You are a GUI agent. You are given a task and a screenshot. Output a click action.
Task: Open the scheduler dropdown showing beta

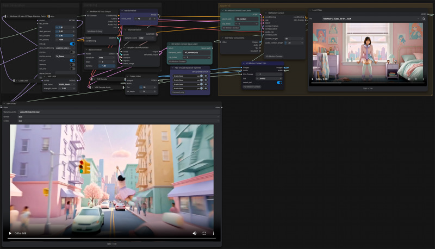[107, 58]
